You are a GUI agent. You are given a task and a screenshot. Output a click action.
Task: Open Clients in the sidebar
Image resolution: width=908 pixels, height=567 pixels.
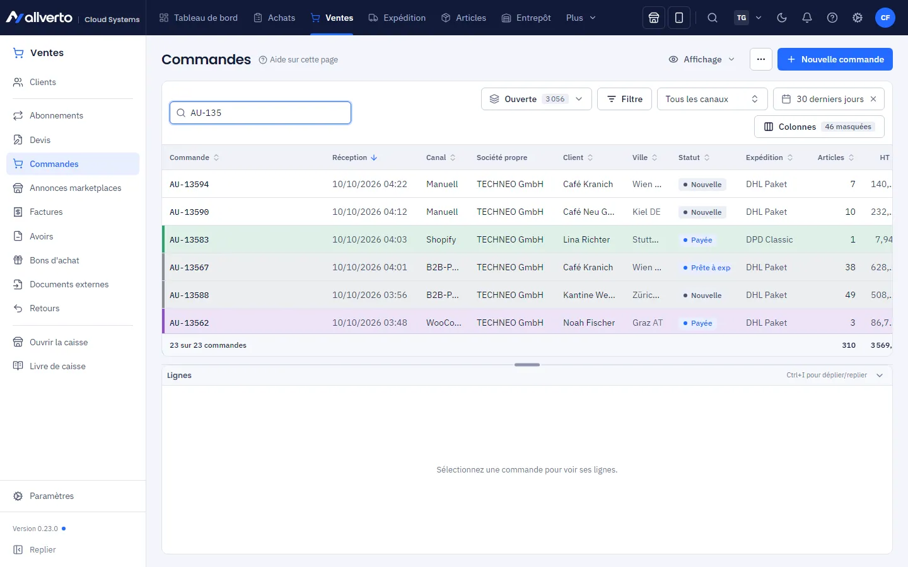[x=73, y=82]
